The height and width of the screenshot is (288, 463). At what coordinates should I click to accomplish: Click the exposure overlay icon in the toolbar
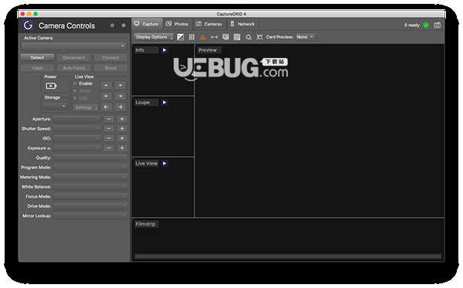(x=180, y=37)
